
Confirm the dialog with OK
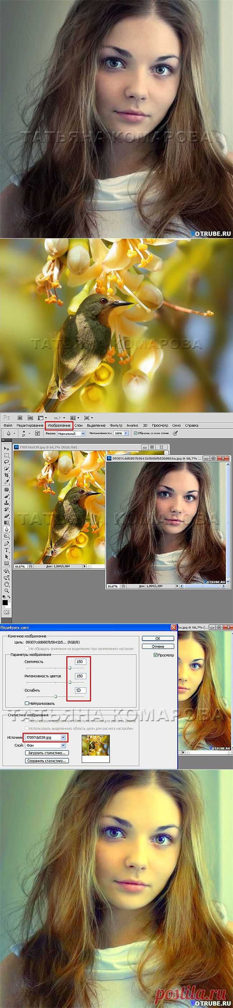tap(158, 638)
